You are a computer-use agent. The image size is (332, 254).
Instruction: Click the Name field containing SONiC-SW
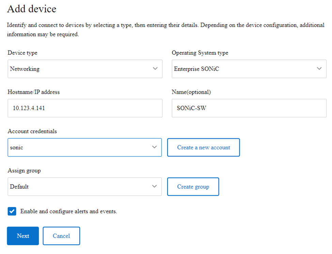pos(249,108)
